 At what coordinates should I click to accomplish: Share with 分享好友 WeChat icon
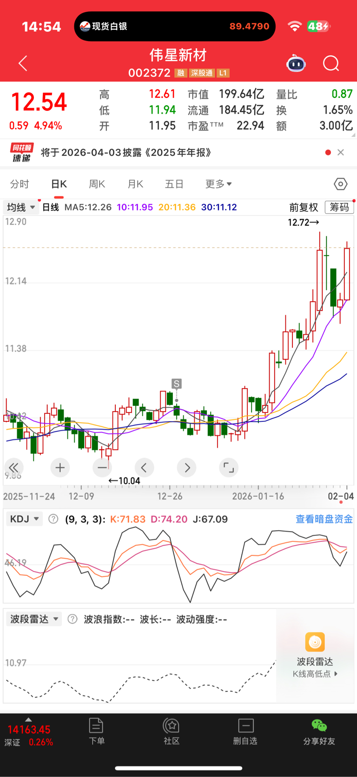point(319,731)
